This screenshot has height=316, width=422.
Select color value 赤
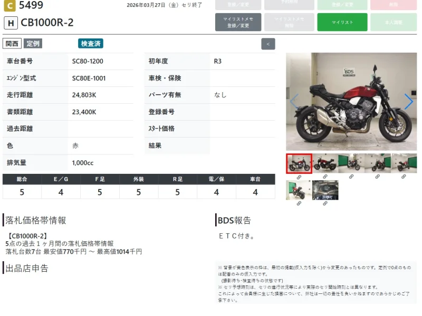[x=75, y=146]
